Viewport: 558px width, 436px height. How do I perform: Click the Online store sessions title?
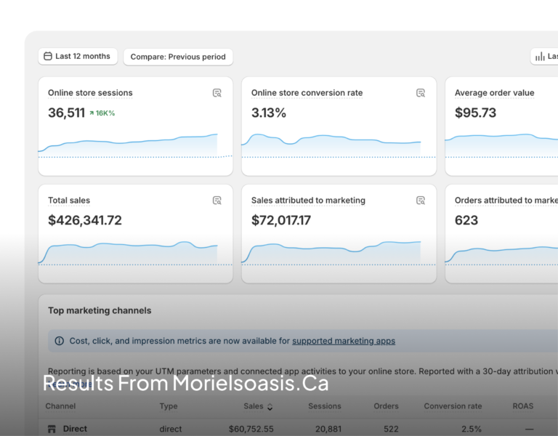coord(90,93)
